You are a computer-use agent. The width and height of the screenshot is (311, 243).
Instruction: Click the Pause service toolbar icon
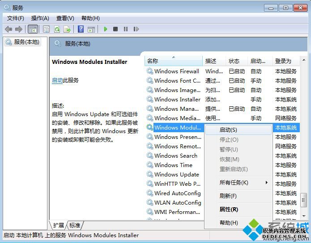126,29
